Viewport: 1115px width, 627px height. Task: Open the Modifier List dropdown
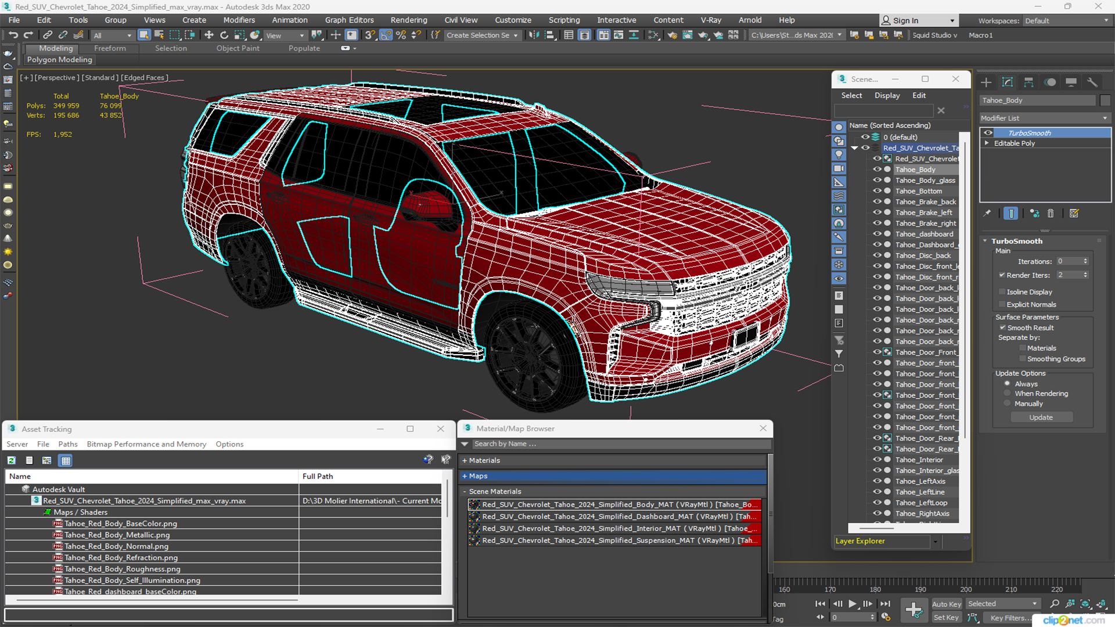[x=1045, y=118]
